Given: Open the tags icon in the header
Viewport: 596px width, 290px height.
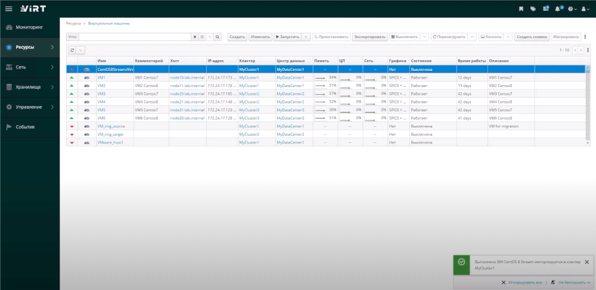Looking at the screenshot, I should tap(533, 9).
